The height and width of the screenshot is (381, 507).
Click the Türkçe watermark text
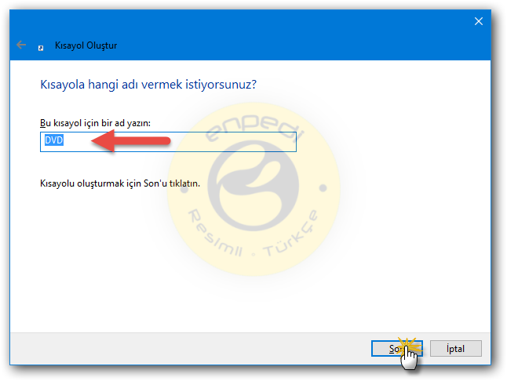coord(291,234)
